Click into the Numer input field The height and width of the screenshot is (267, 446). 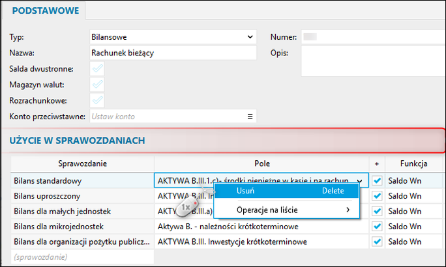(374, 37)
